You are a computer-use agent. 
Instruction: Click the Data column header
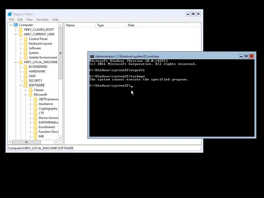pyautogui.click(x=164, y=25)
